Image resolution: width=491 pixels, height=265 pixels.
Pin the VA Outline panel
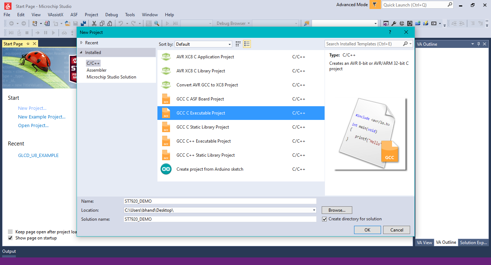coord(478,44)
